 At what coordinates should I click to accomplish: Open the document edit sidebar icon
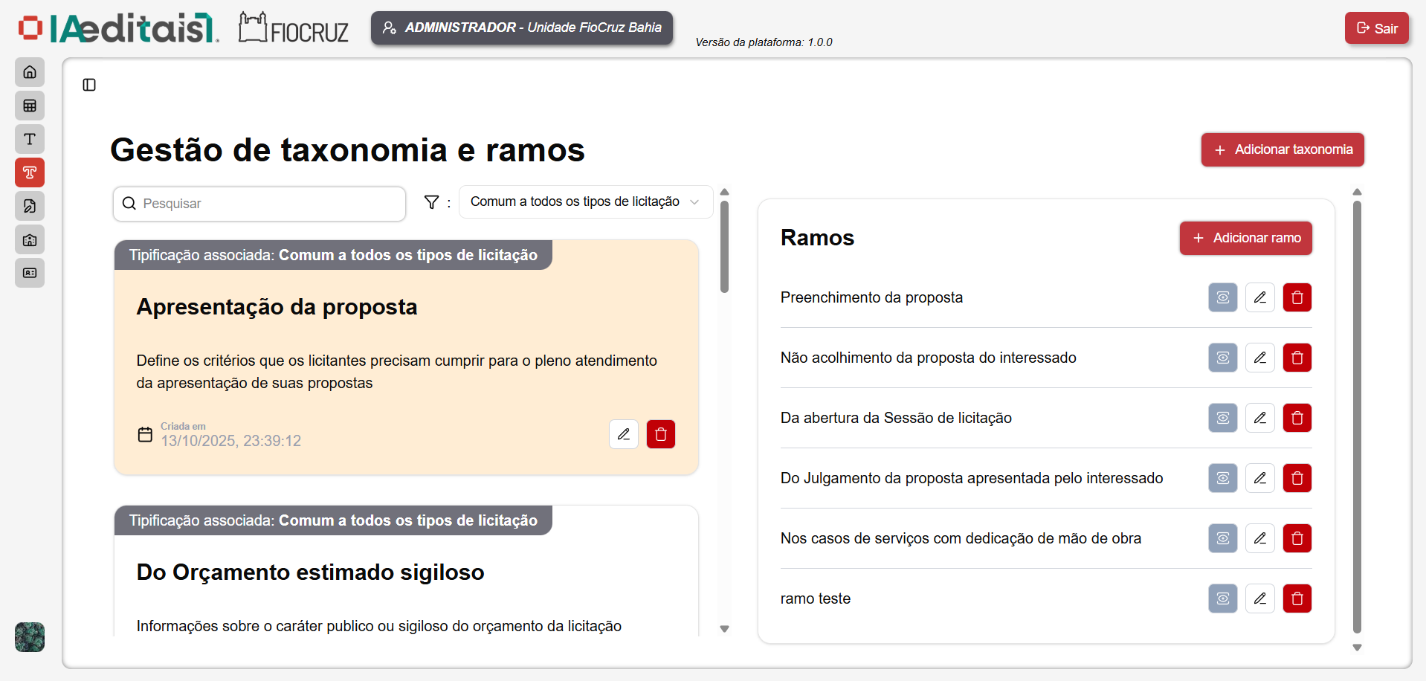(30, 206)
